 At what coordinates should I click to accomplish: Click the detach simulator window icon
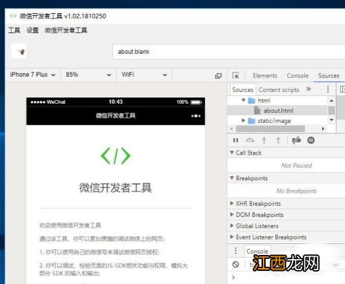(x=218, y=75)
